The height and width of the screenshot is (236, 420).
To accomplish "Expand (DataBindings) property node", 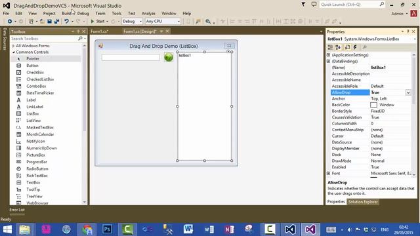I will coord(328,61).
